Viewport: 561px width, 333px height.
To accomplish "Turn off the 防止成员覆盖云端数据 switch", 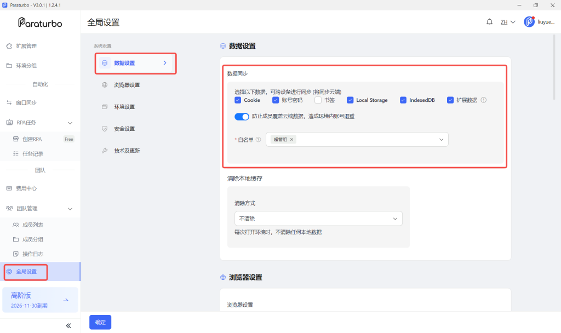I will pyautogui.click(x=242, y=117).
